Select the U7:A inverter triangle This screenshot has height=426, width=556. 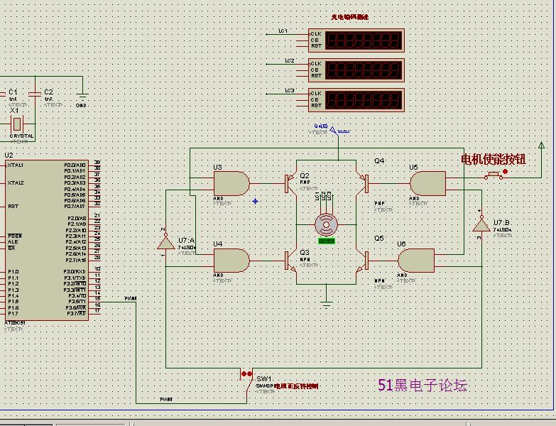(x=165, y=243)
